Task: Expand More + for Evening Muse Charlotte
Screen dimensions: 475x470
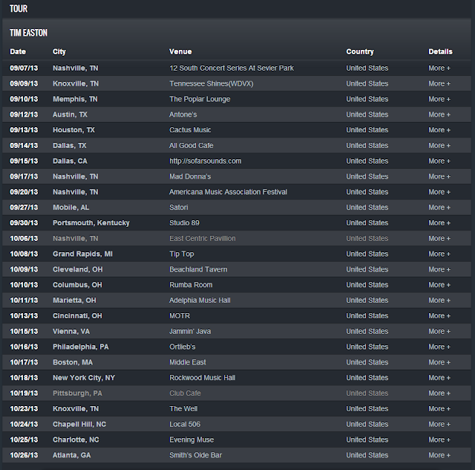Action: click(439, 440)
